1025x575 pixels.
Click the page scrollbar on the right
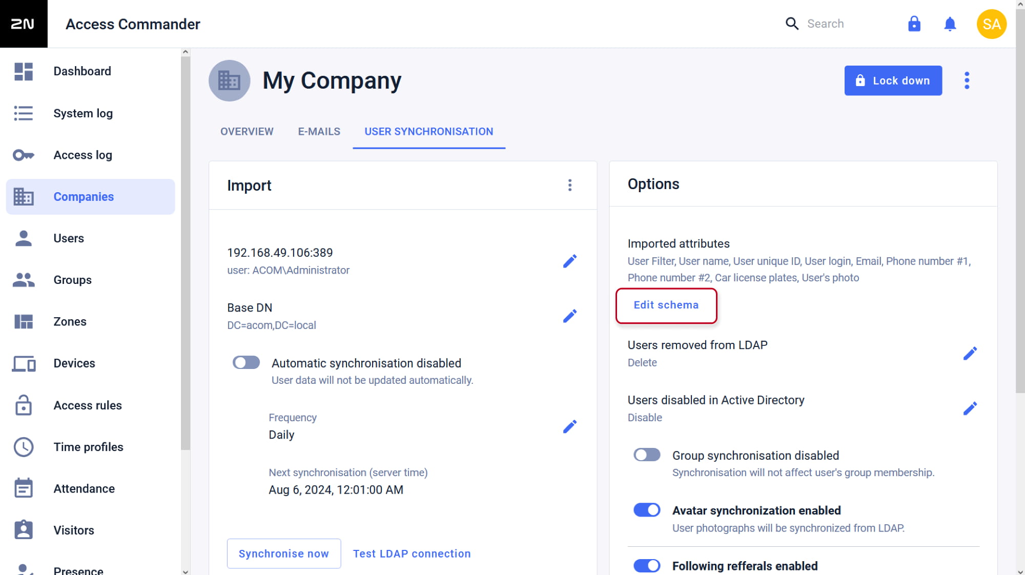click(1020, 201)
